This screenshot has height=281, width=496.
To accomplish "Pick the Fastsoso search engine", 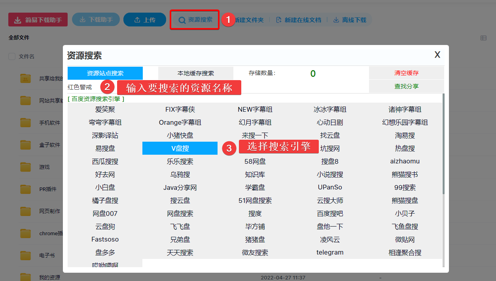I will [105, 240].
